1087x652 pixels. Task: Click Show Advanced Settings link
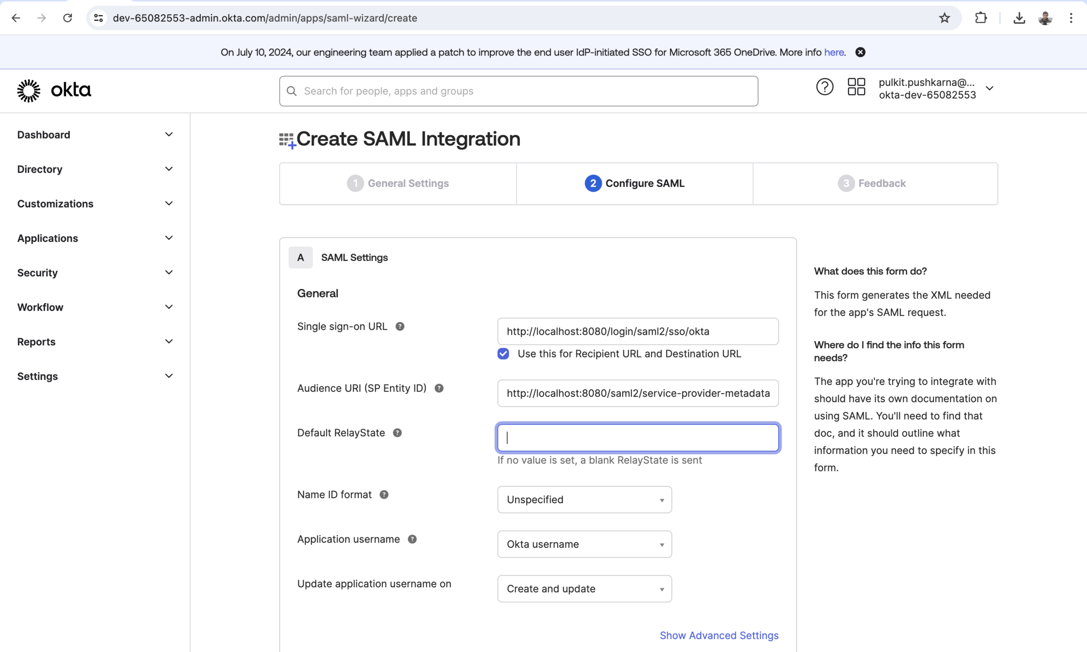tap(719, 635)
